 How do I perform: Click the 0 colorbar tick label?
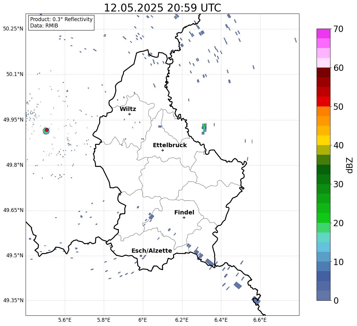point(336,300)
